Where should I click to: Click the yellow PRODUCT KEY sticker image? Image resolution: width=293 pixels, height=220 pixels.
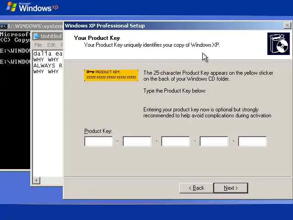tap(111, 75)
